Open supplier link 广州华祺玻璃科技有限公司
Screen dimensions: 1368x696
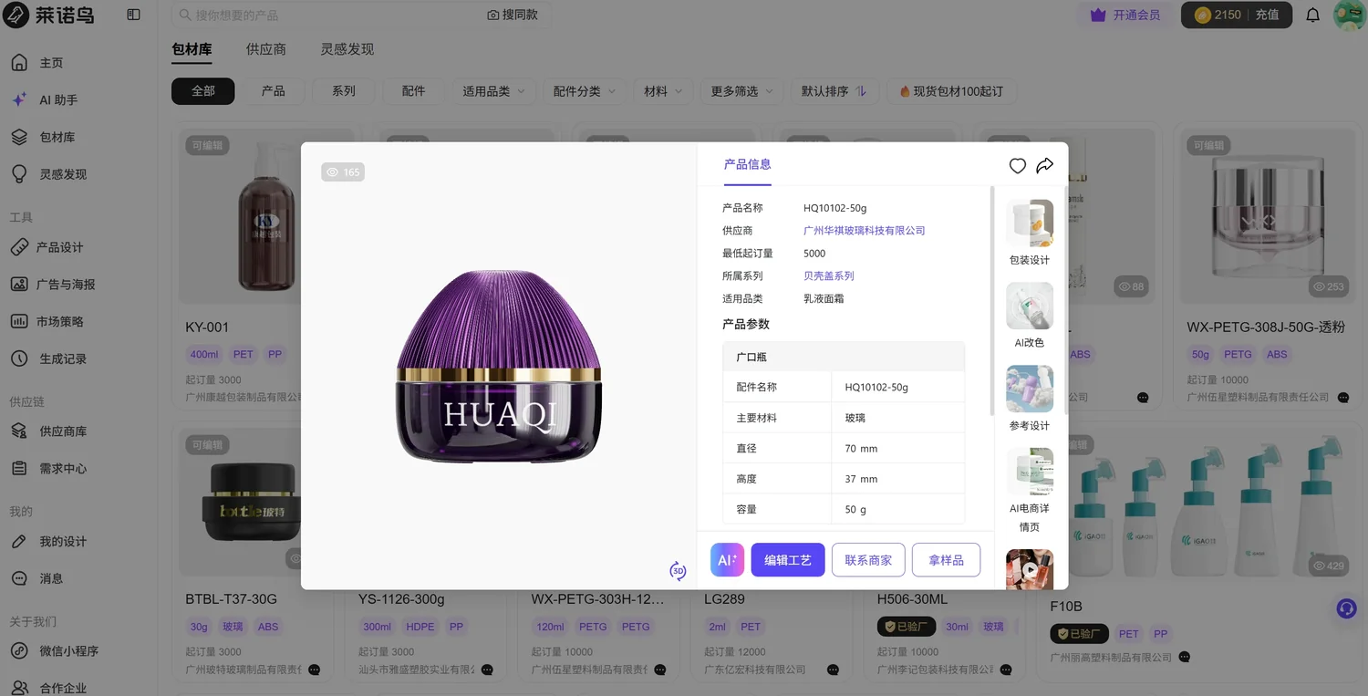tap(865, 231)
